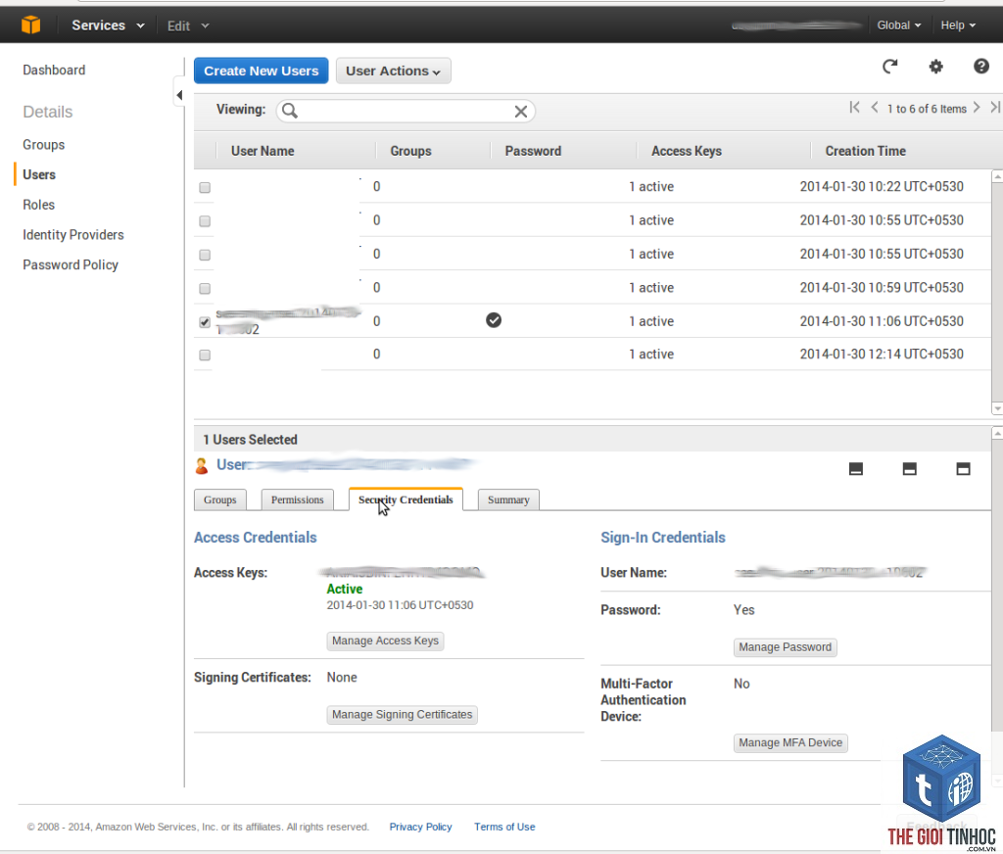Expand the User Actions dropdown
The height and width of the screenshot is (854, 1003).
pyautogui.click(x=394, y=71)
